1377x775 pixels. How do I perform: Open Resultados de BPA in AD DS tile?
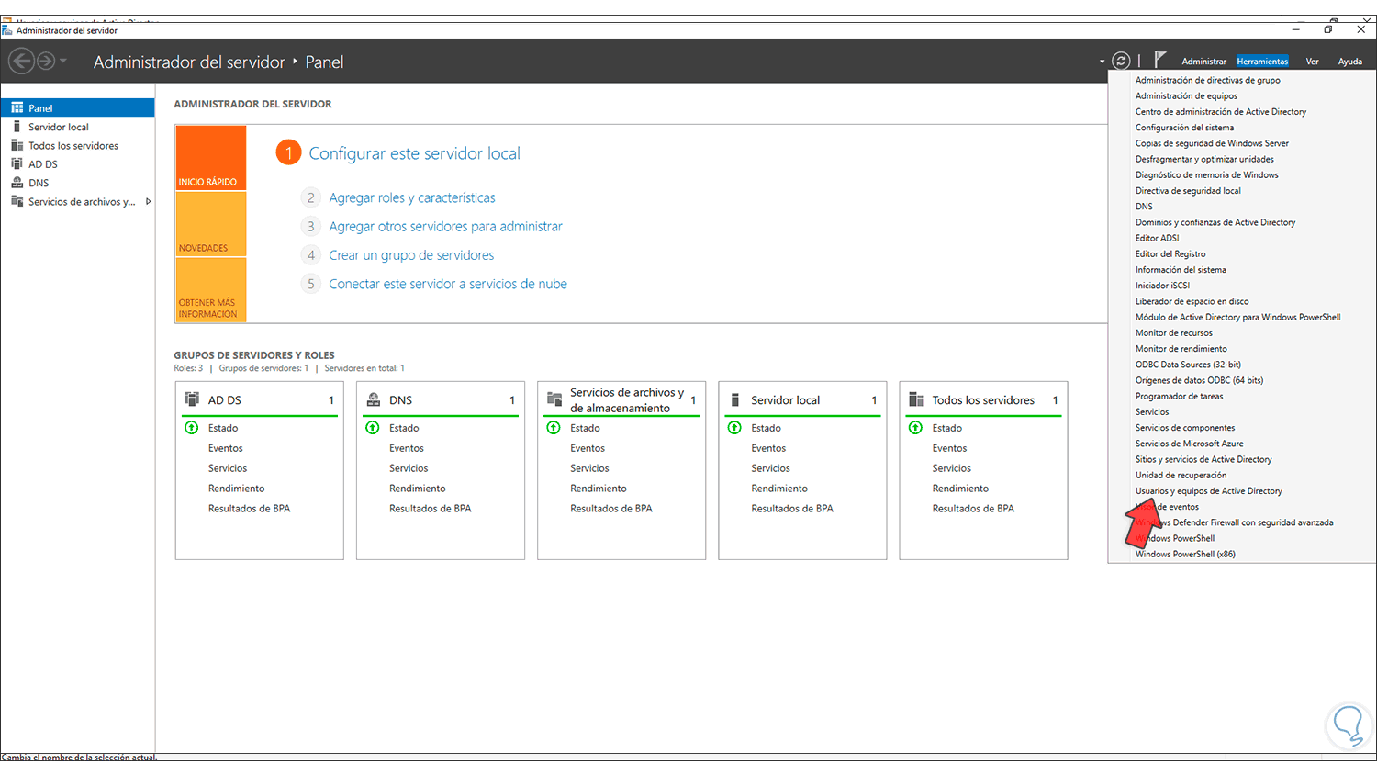tap(249, 509)
